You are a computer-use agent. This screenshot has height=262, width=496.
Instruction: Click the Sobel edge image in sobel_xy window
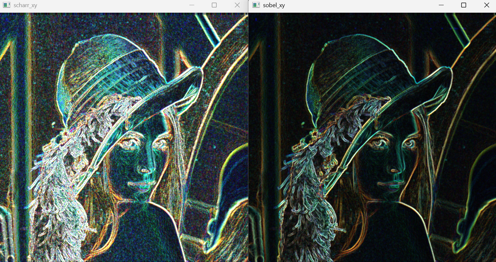pos(372,137)
